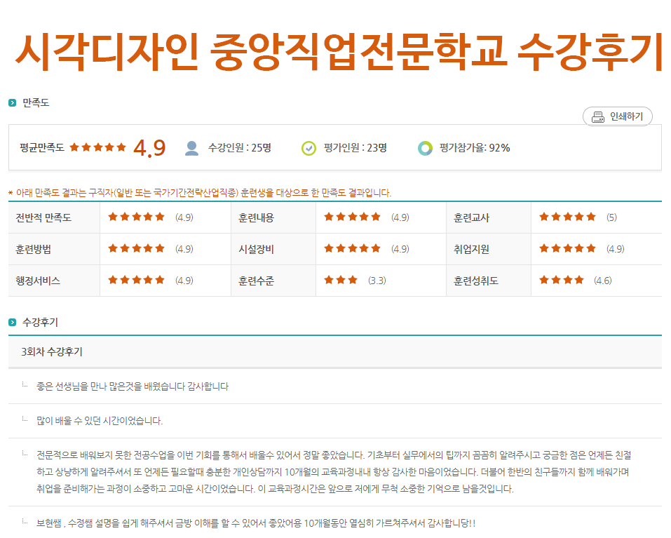The height and width of the screenshot is (538, 671).
Task: Click the 수강후기 section heading
Action: coord(40,322)
